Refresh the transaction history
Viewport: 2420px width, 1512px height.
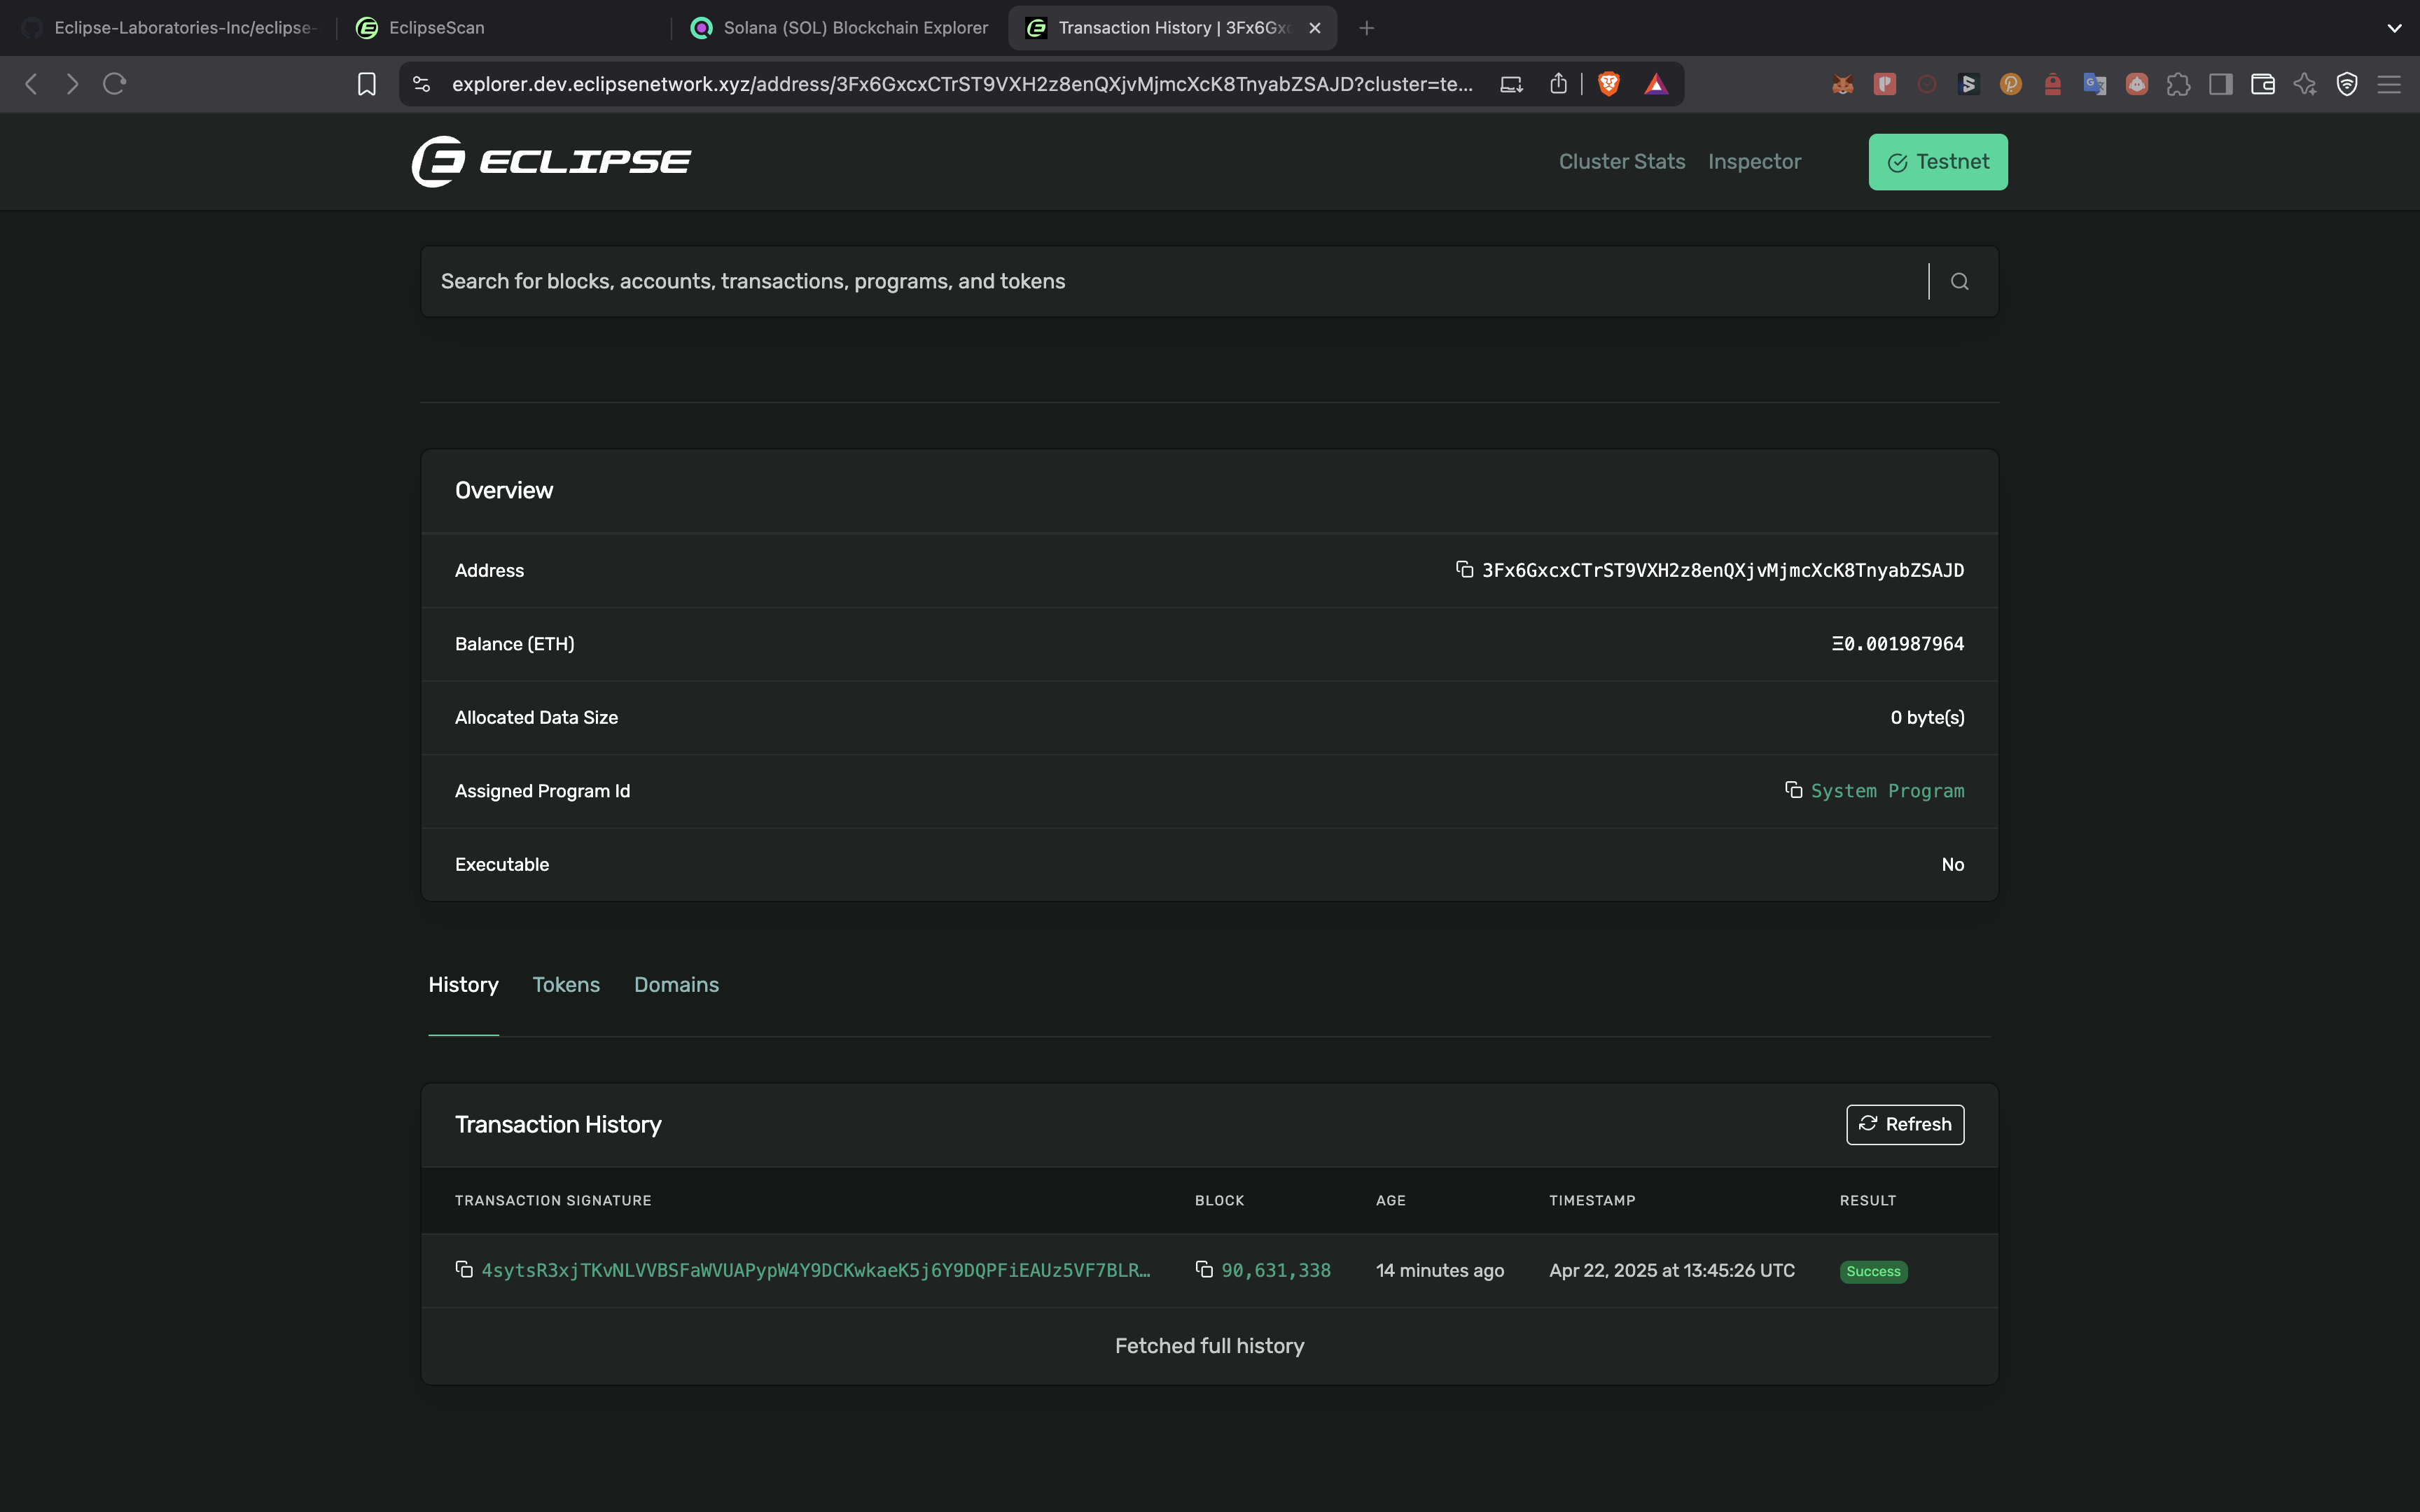1905,1124
